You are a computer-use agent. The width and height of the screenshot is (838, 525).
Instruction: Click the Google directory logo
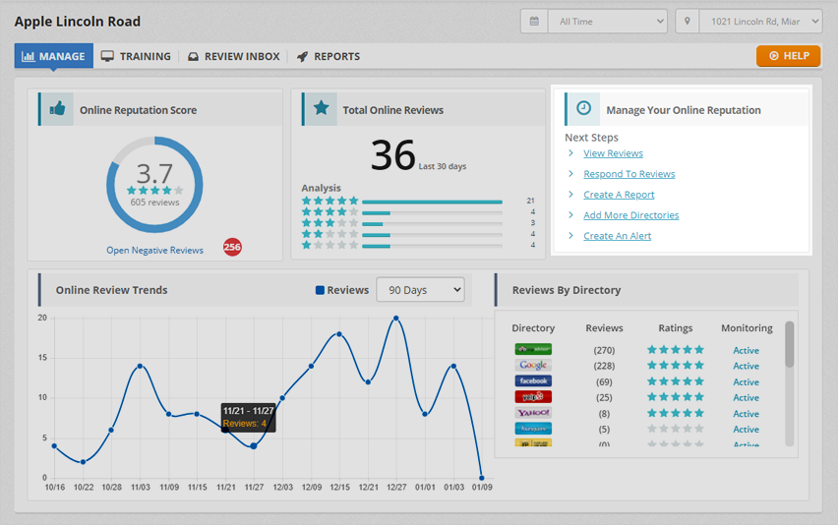(x=533, y=366)
